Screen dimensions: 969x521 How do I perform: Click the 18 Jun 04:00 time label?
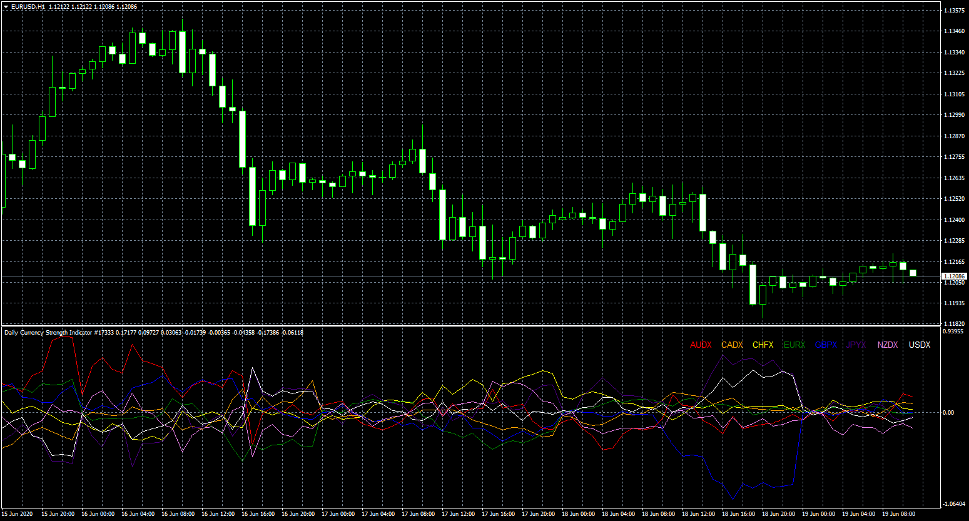click(x=619, y=514)
